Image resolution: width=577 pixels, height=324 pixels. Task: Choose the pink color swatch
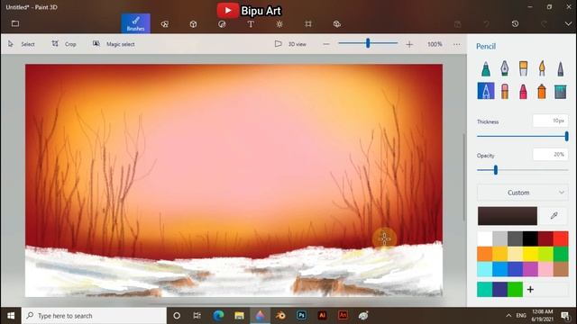(x=545, y=269)
